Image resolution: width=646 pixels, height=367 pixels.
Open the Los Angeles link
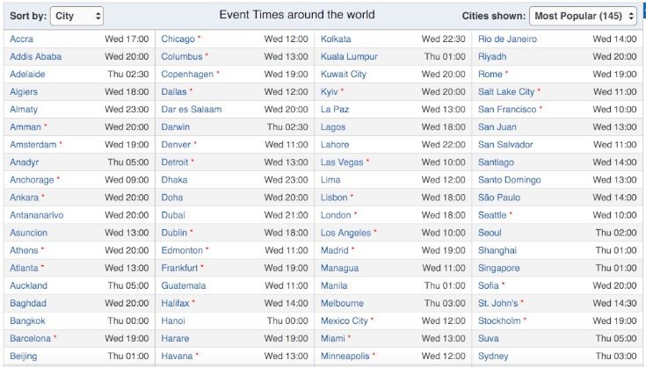pyautogui.click(x=345, y=233)
